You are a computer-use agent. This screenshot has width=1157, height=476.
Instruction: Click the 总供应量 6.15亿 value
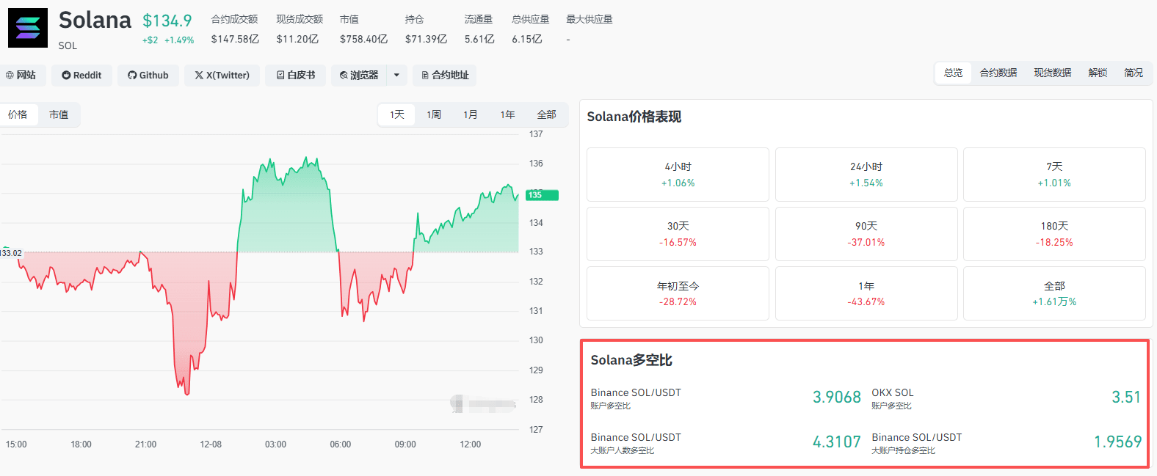pos(527,39)
